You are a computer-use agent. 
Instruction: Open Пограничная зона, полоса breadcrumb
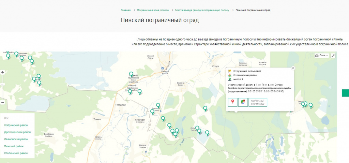tap(153, 10)
